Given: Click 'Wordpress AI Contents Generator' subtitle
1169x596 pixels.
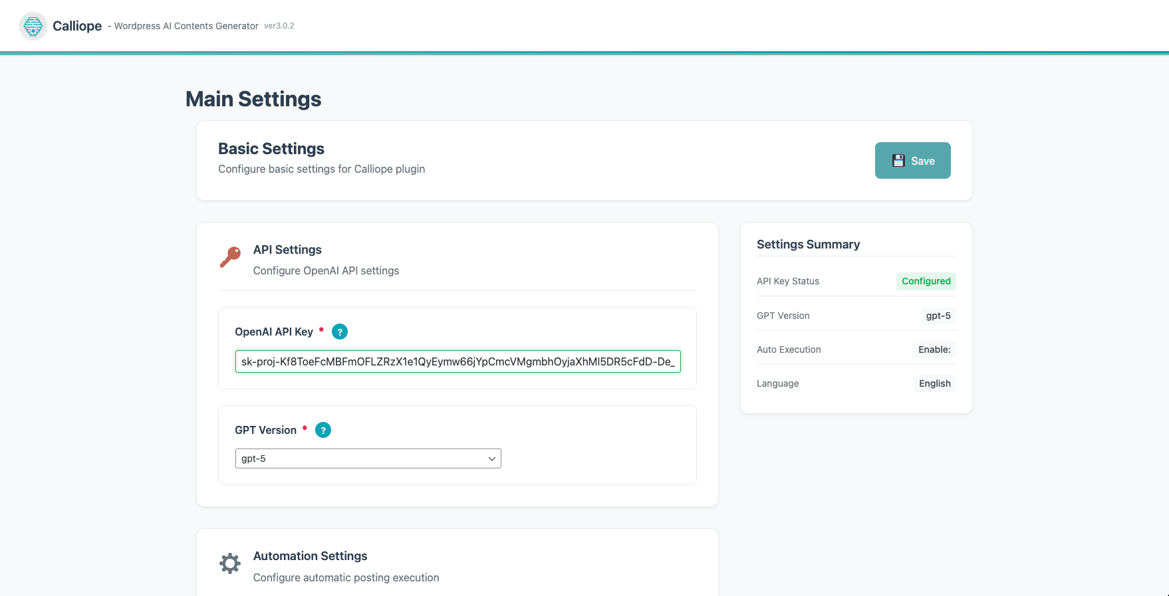Looking at the screenshot, I should click(x=186, y=26).
